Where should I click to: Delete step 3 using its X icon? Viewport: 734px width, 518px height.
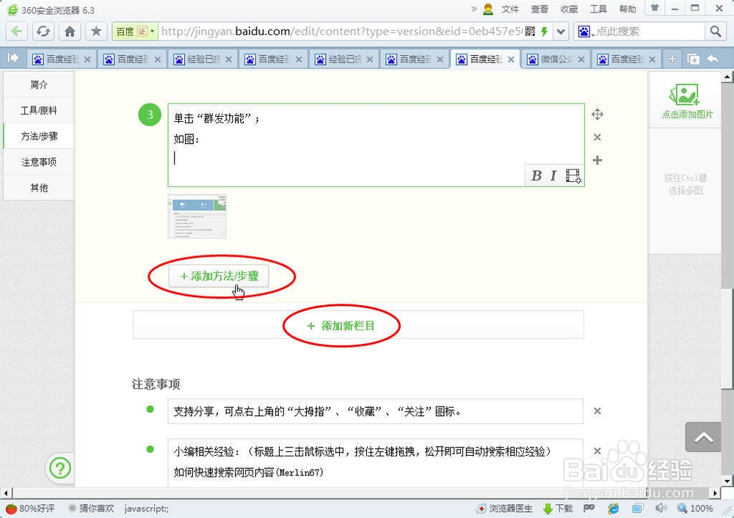point(597,137)
